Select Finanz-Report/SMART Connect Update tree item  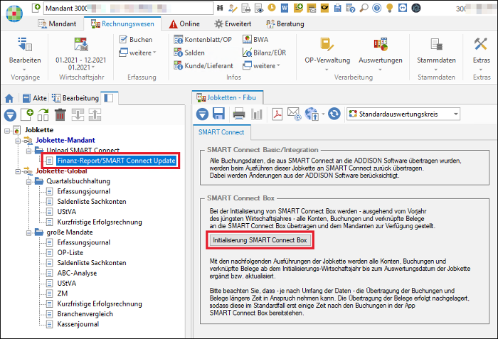click(116, 161)
